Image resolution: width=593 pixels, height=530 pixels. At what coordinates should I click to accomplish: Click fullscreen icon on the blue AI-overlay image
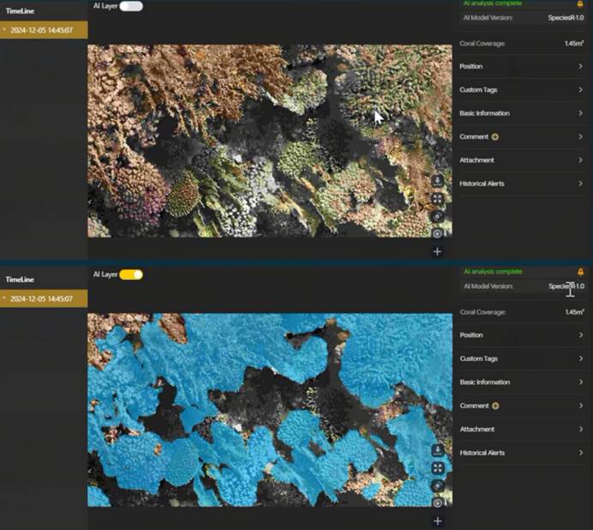tap(437, 467)
